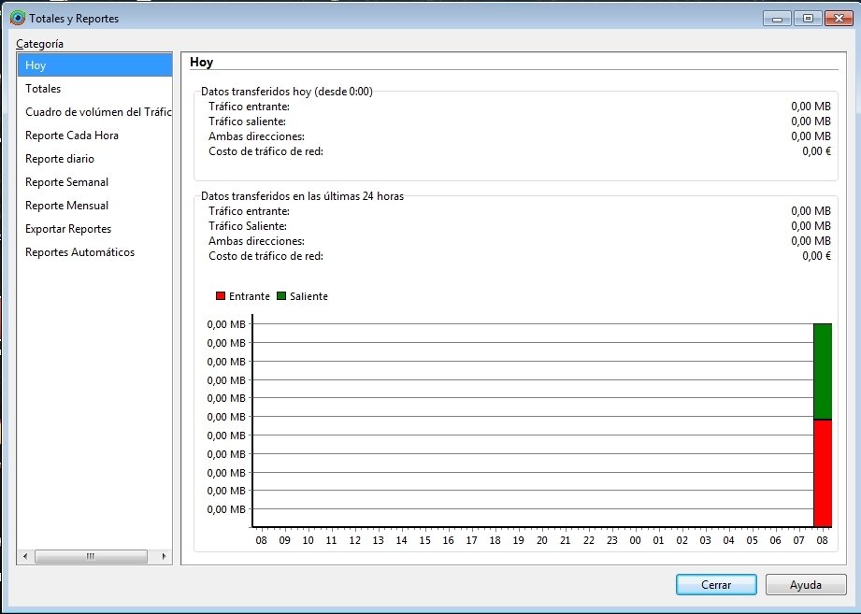Click the category list left scroll arrow
This screenshot has height=614, width=861.
(x=25, y=556)
